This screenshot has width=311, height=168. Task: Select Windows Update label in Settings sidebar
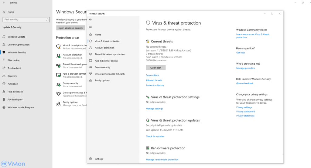click(16, 37)
